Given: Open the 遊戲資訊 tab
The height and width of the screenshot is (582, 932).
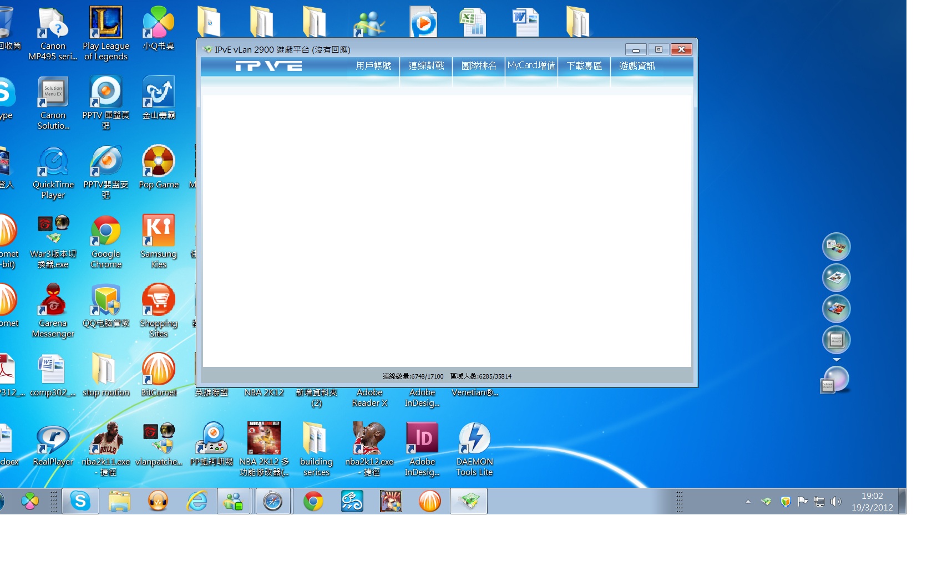Looking at the screenshot, I should 637,66.
